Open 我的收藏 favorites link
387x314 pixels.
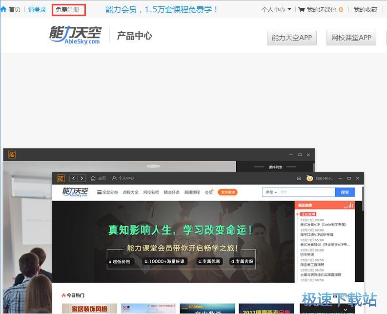pos(365,10)
